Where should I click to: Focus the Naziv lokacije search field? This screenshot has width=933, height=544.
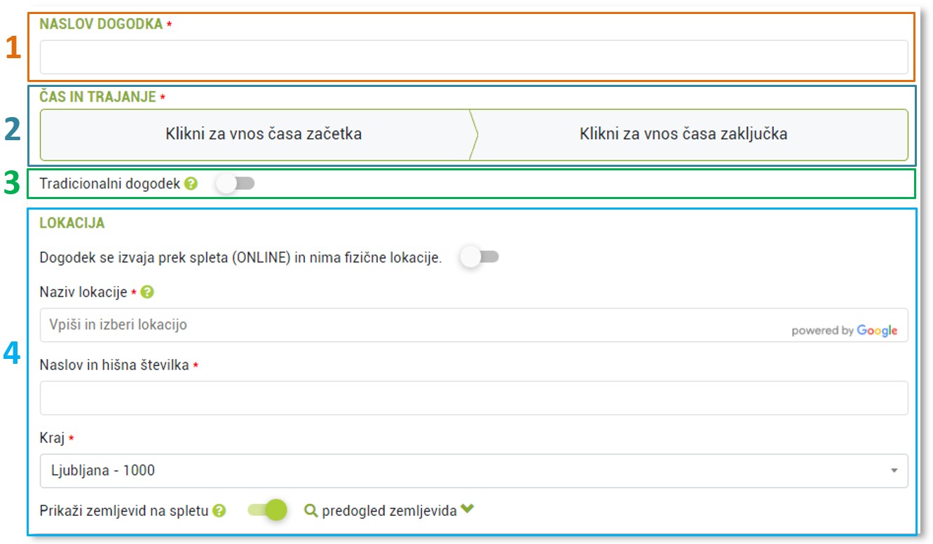point(414,325)
